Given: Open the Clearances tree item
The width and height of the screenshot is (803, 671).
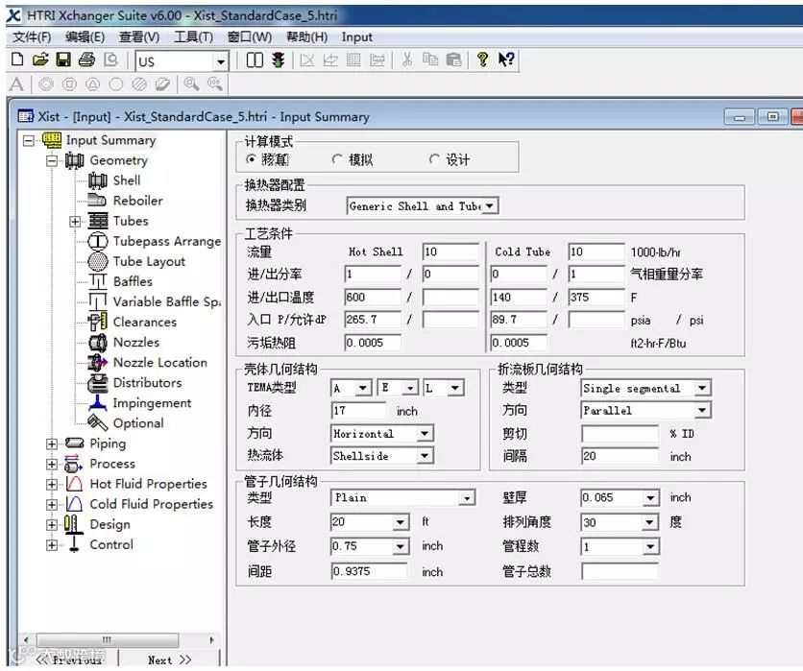Looking at the screenshot, I should click(145, 322).
